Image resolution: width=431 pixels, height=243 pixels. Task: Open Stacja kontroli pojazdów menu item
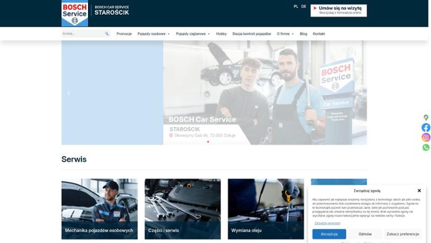tap(251, 34)
